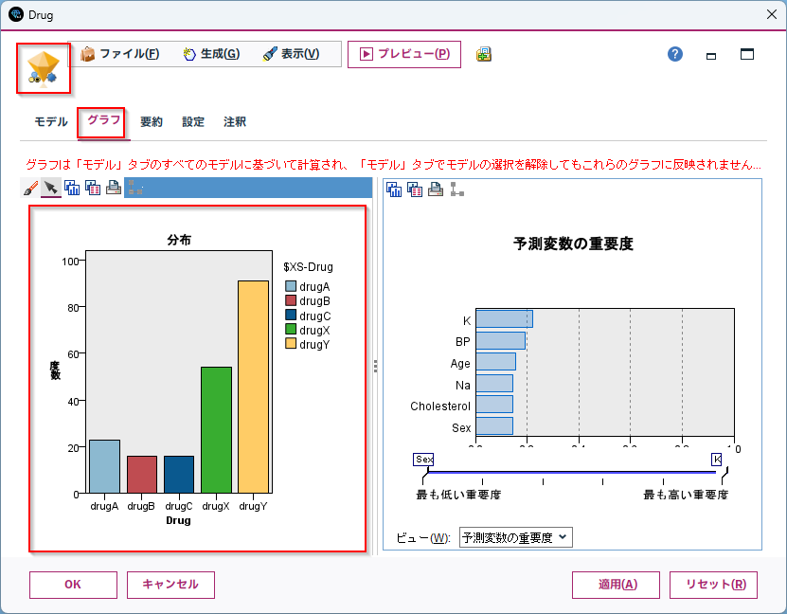Select the brush edit-mode icon above distribution chart

point(29,188)
